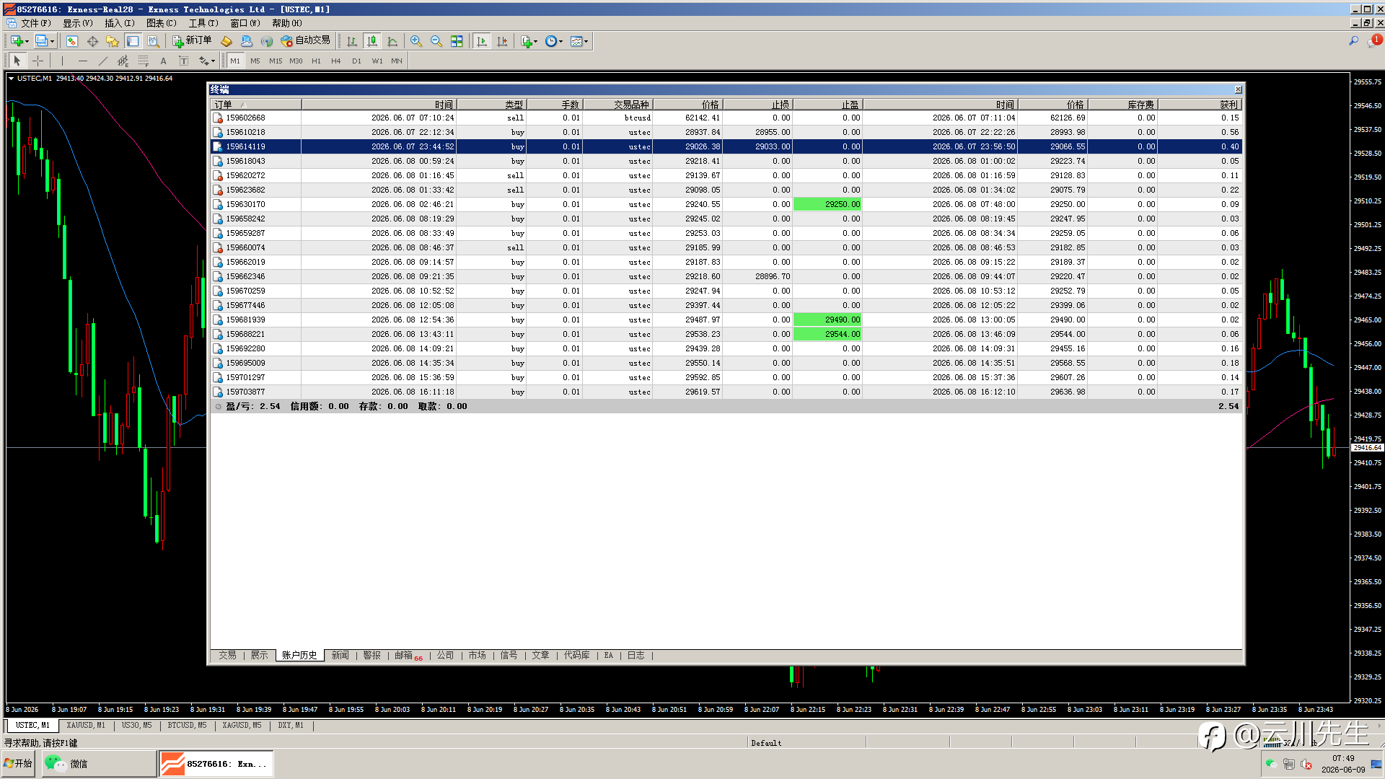This screenshot has width=1385, height=779.
Task: Sort by the 获利 Profit column header
Action: point(1200,105)
